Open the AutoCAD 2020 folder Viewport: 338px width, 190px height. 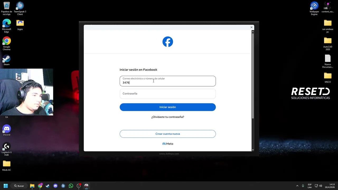point(328,44)
